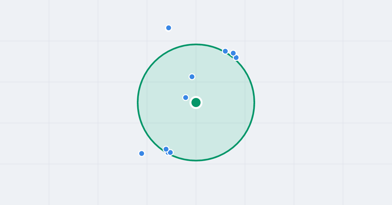Click the large green center marker
Image resolution: width=392 pixels, height=205 pixels.
[196, 102]
